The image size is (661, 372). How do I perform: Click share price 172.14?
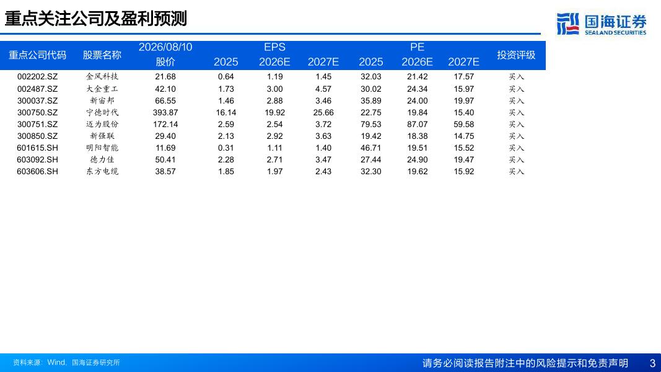coord(165,125)
